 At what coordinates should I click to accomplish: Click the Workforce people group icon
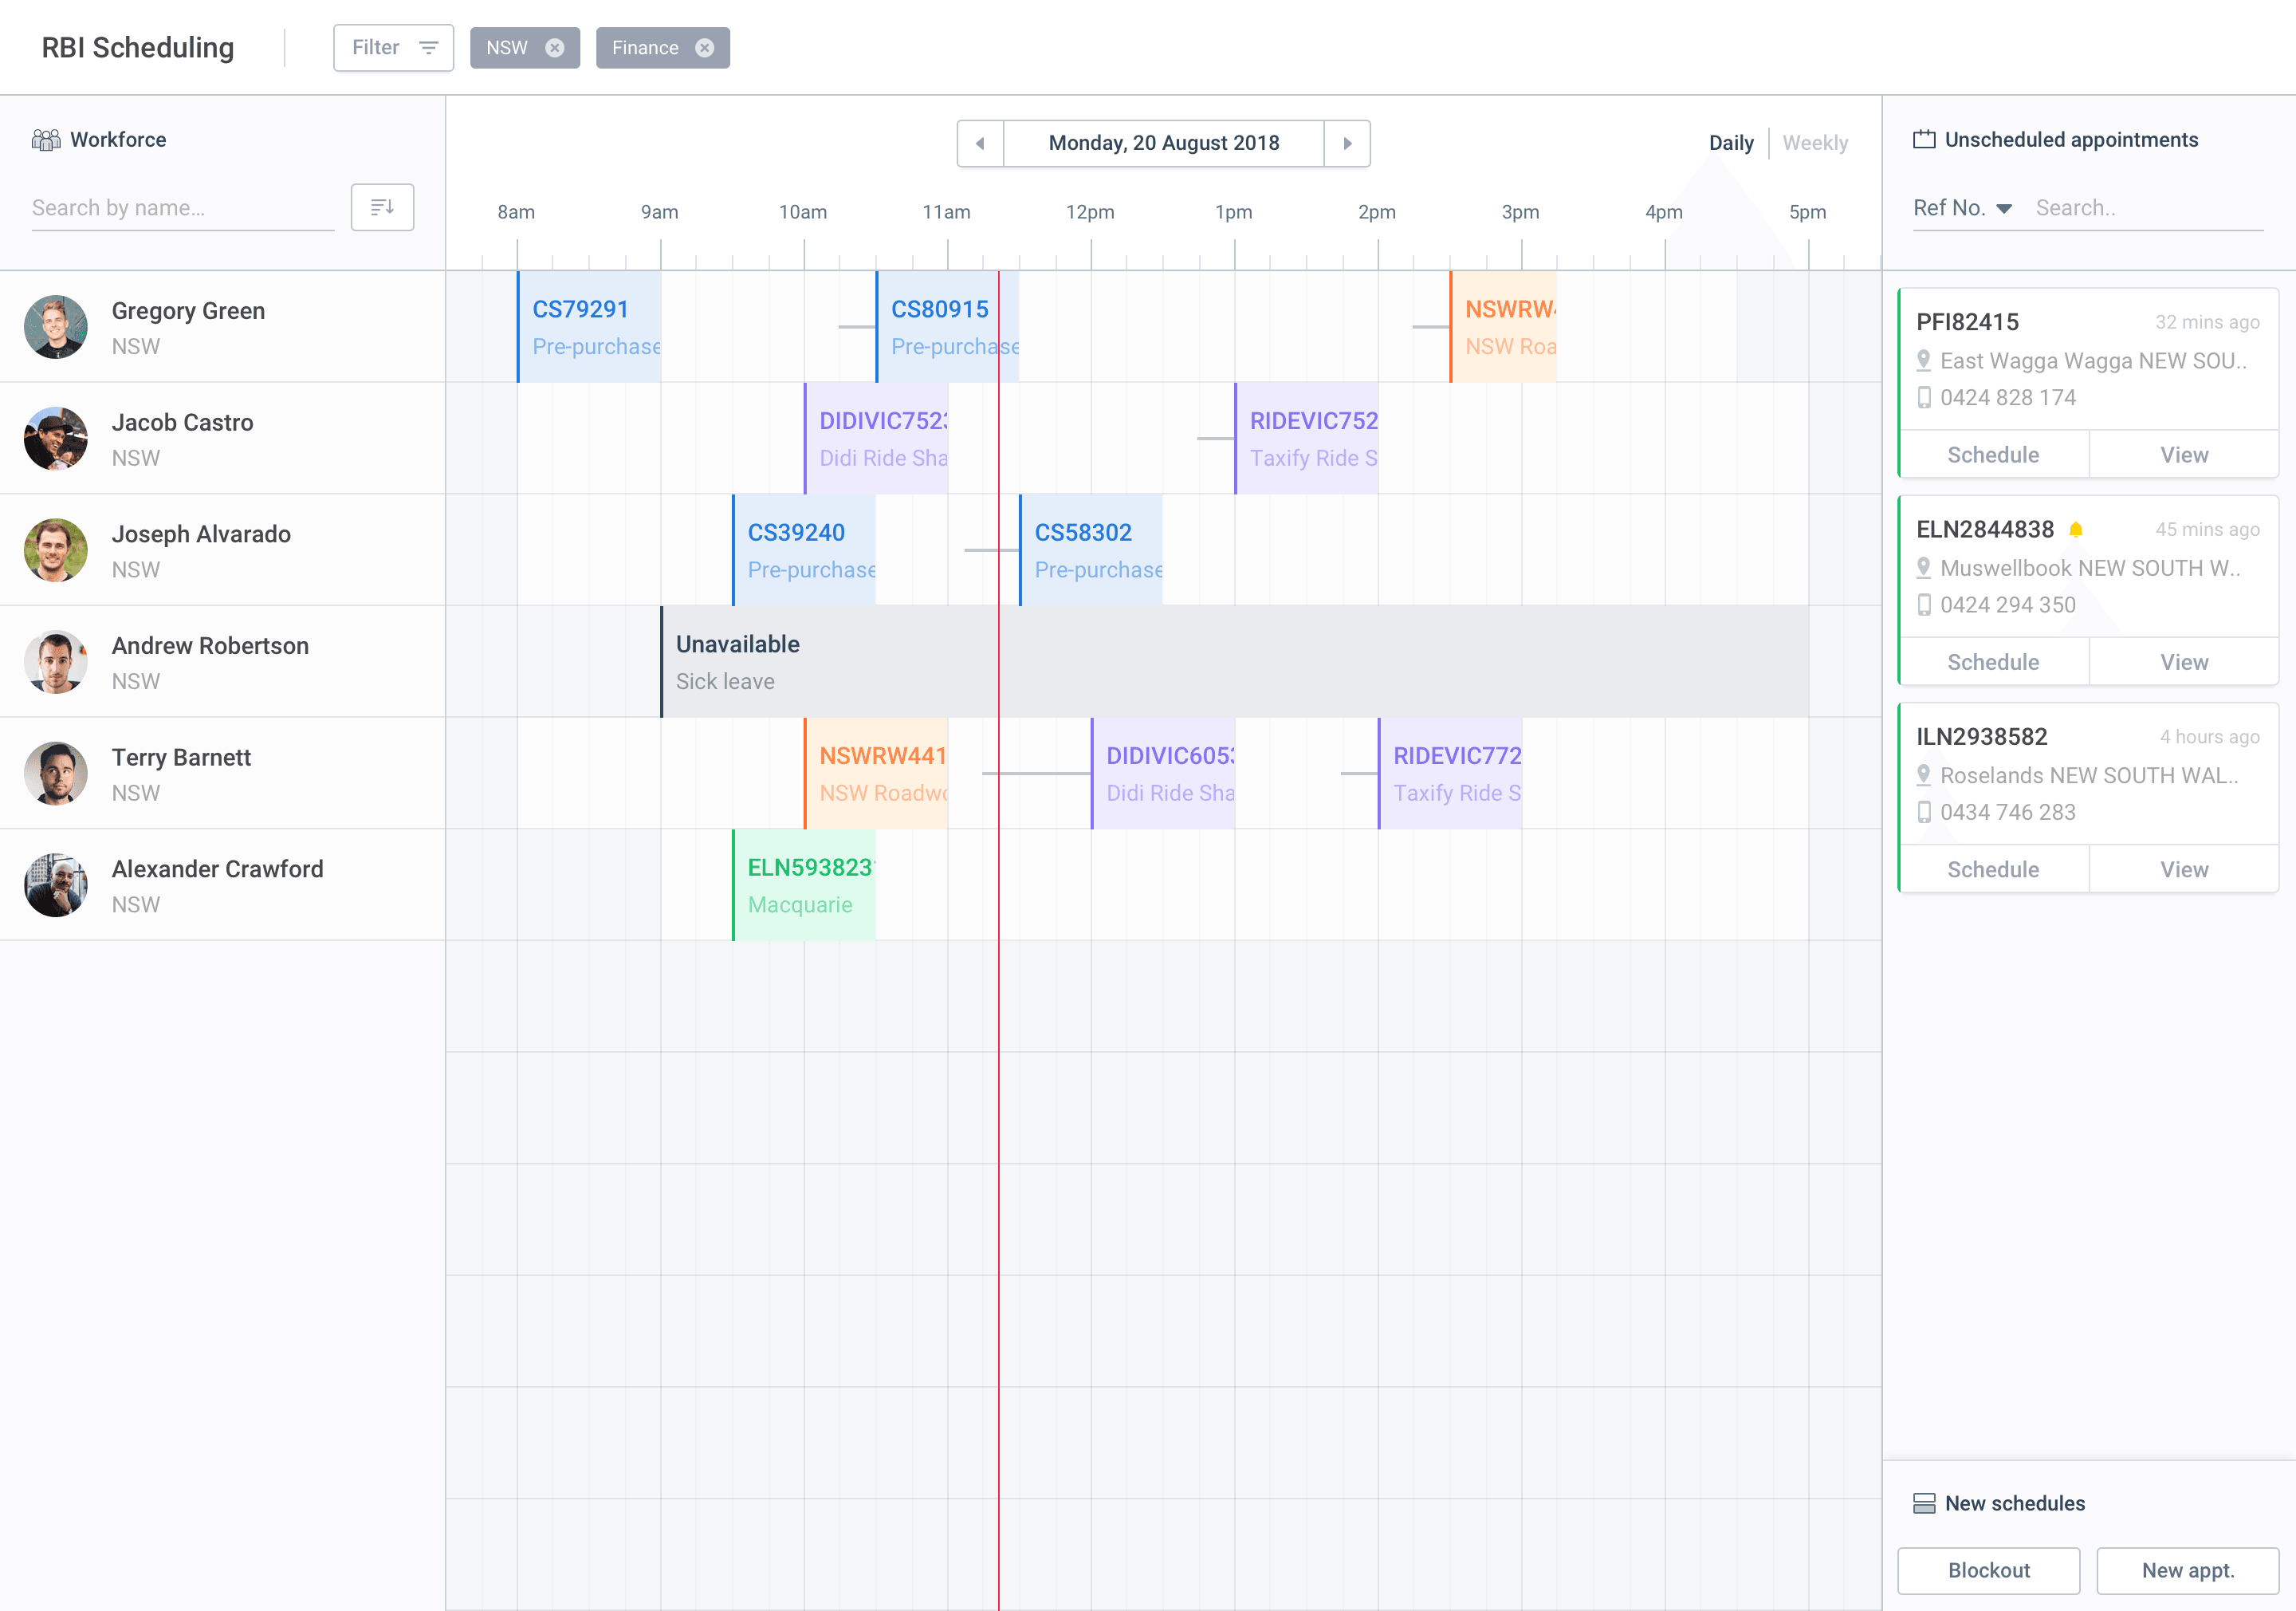46,140
